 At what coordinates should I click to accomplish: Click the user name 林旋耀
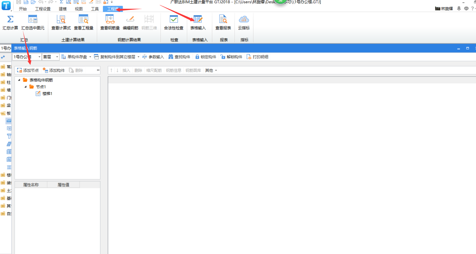[x=447, y=9]
